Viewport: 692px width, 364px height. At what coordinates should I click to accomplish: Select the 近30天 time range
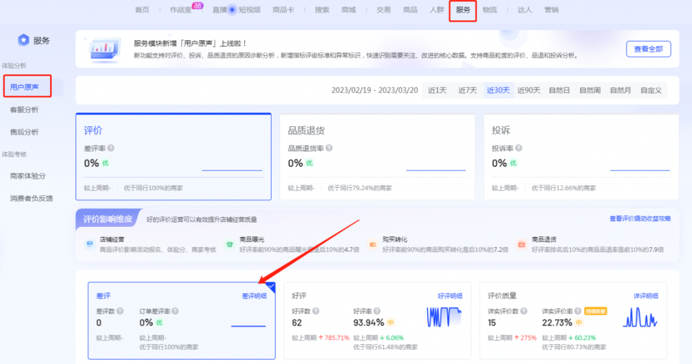[498, 90]
